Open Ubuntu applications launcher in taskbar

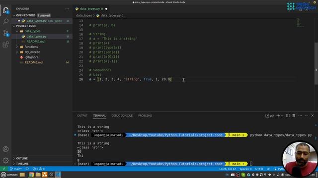[x=3, y=175]
